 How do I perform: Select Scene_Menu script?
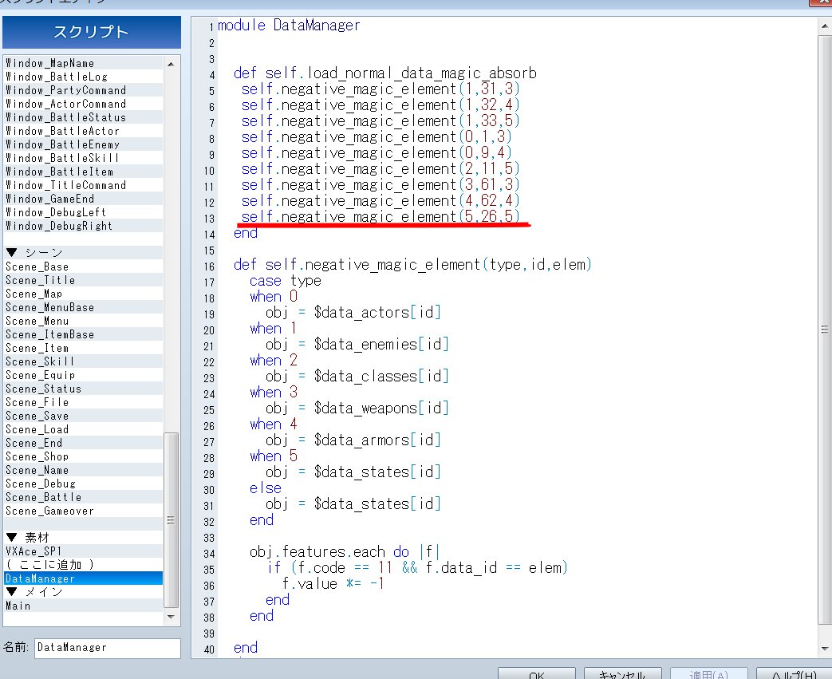83,321
